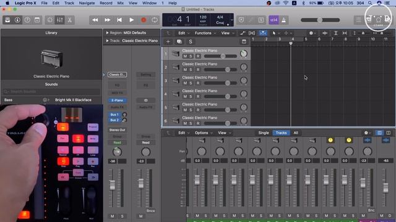Click the Search Sounds field
The image size is (396, 222).
tap(51, 92)
